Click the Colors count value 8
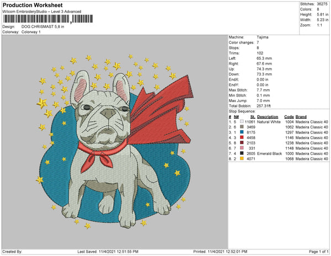Viewport: 331px width, 256px height. point(318,9)
